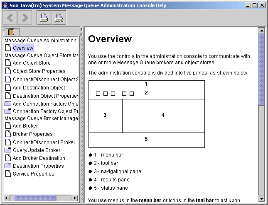268x205 pixels.
Task: Click navigation horizontal scrollbar left arrow
Action: (7, 198)
